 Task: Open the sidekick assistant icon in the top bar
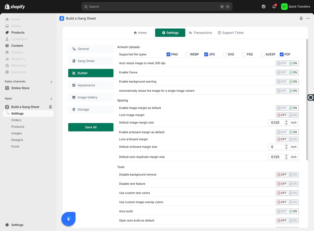264,7
